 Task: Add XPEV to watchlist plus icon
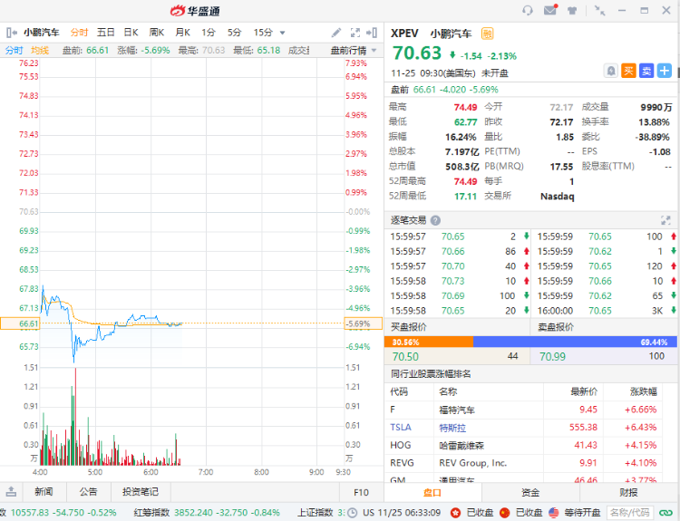coord(664,71)
